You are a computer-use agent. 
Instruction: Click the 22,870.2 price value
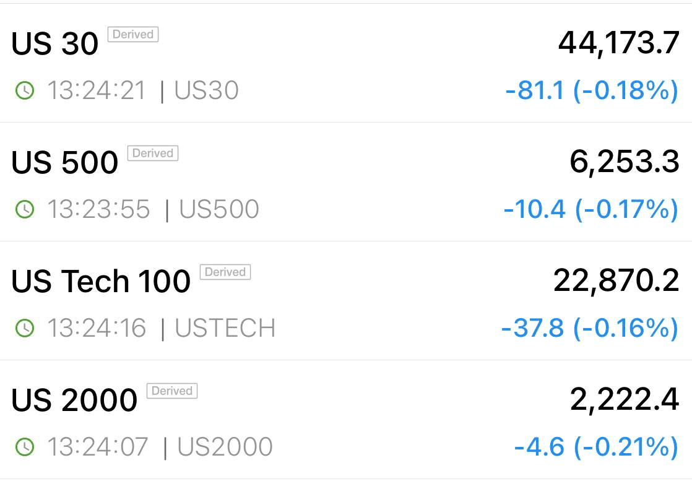coord(616,280)
